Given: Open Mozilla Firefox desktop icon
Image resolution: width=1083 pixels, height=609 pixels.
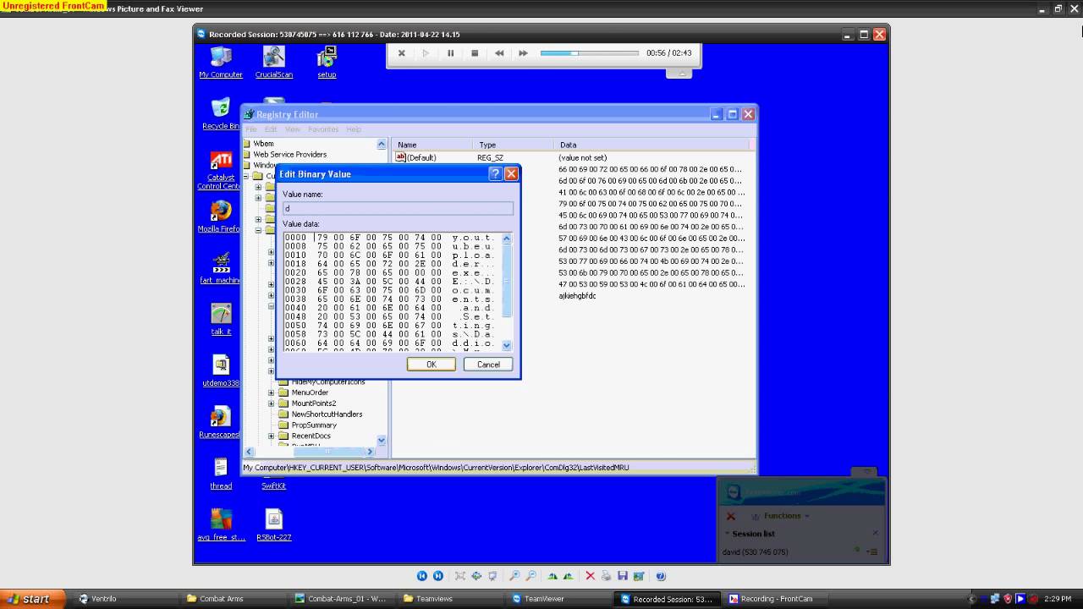Looking at the screenshot, I should point(220,217).
